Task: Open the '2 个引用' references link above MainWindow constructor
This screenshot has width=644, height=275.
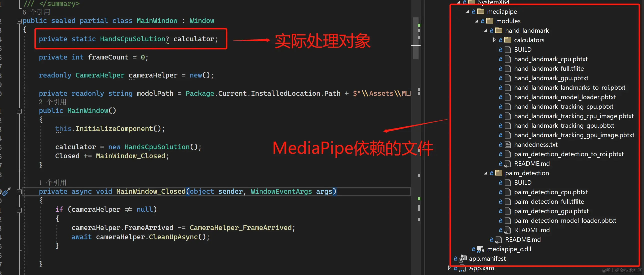Action: pos(53,102)
